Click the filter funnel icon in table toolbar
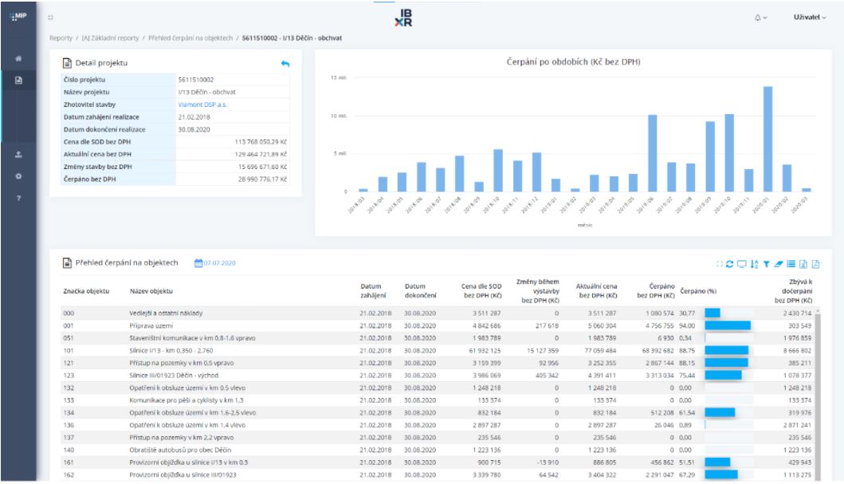Viewport: 844px width, 484px height. pyautogui.click(x=766, y=264)
